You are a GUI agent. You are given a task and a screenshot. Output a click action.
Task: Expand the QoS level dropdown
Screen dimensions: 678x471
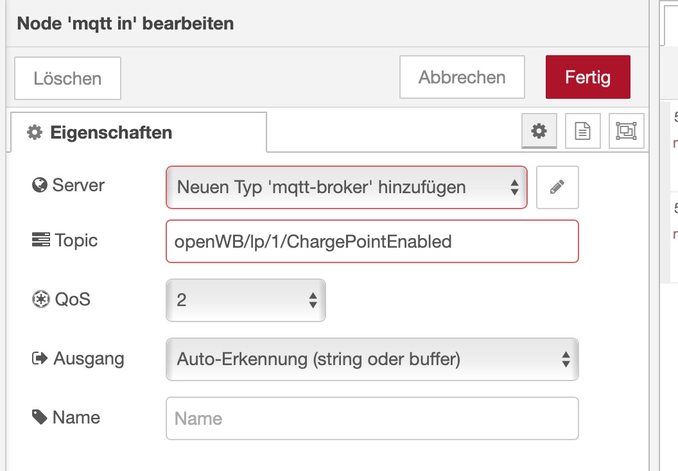pyautogui.click(x=246, y=300)
